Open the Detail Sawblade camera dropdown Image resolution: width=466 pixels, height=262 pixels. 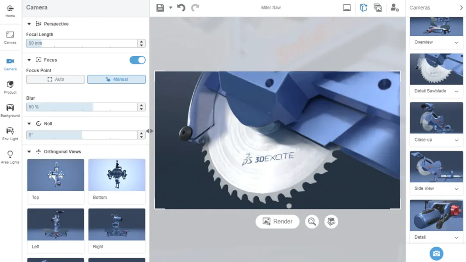457,91
